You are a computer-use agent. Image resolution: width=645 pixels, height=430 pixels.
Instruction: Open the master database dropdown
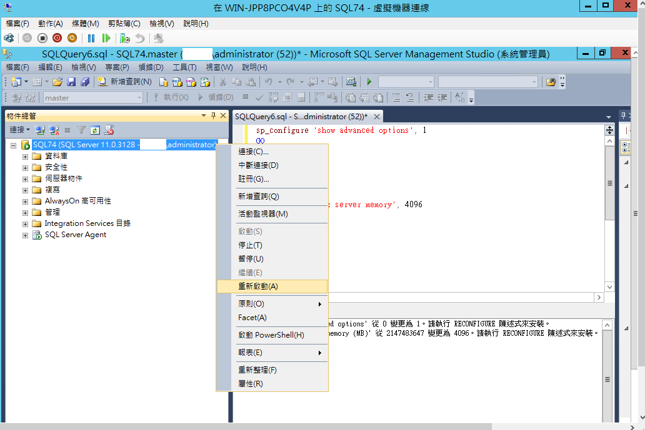pos(139,98)
